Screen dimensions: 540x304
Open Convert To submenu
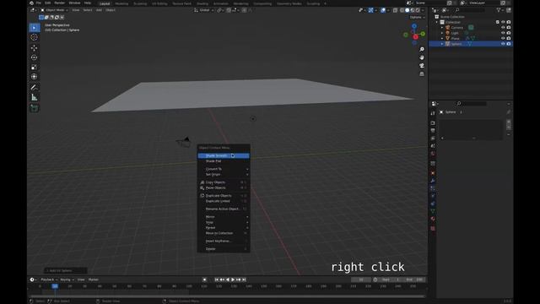pyautogui.click(x=223, y=169)
